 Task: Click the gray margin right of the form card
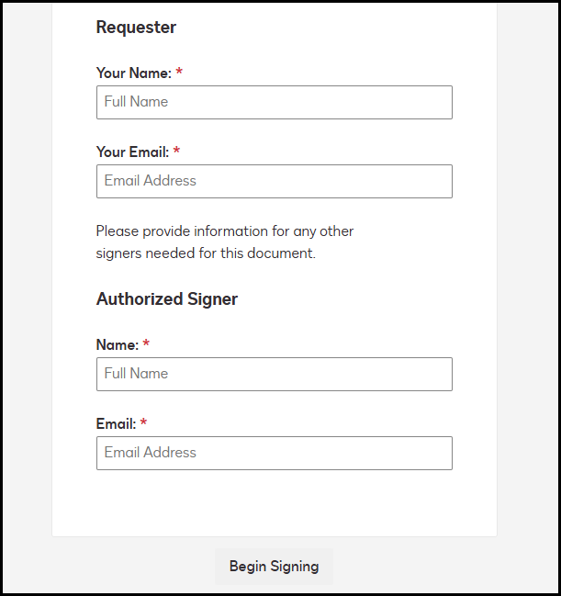click(527, 266)
